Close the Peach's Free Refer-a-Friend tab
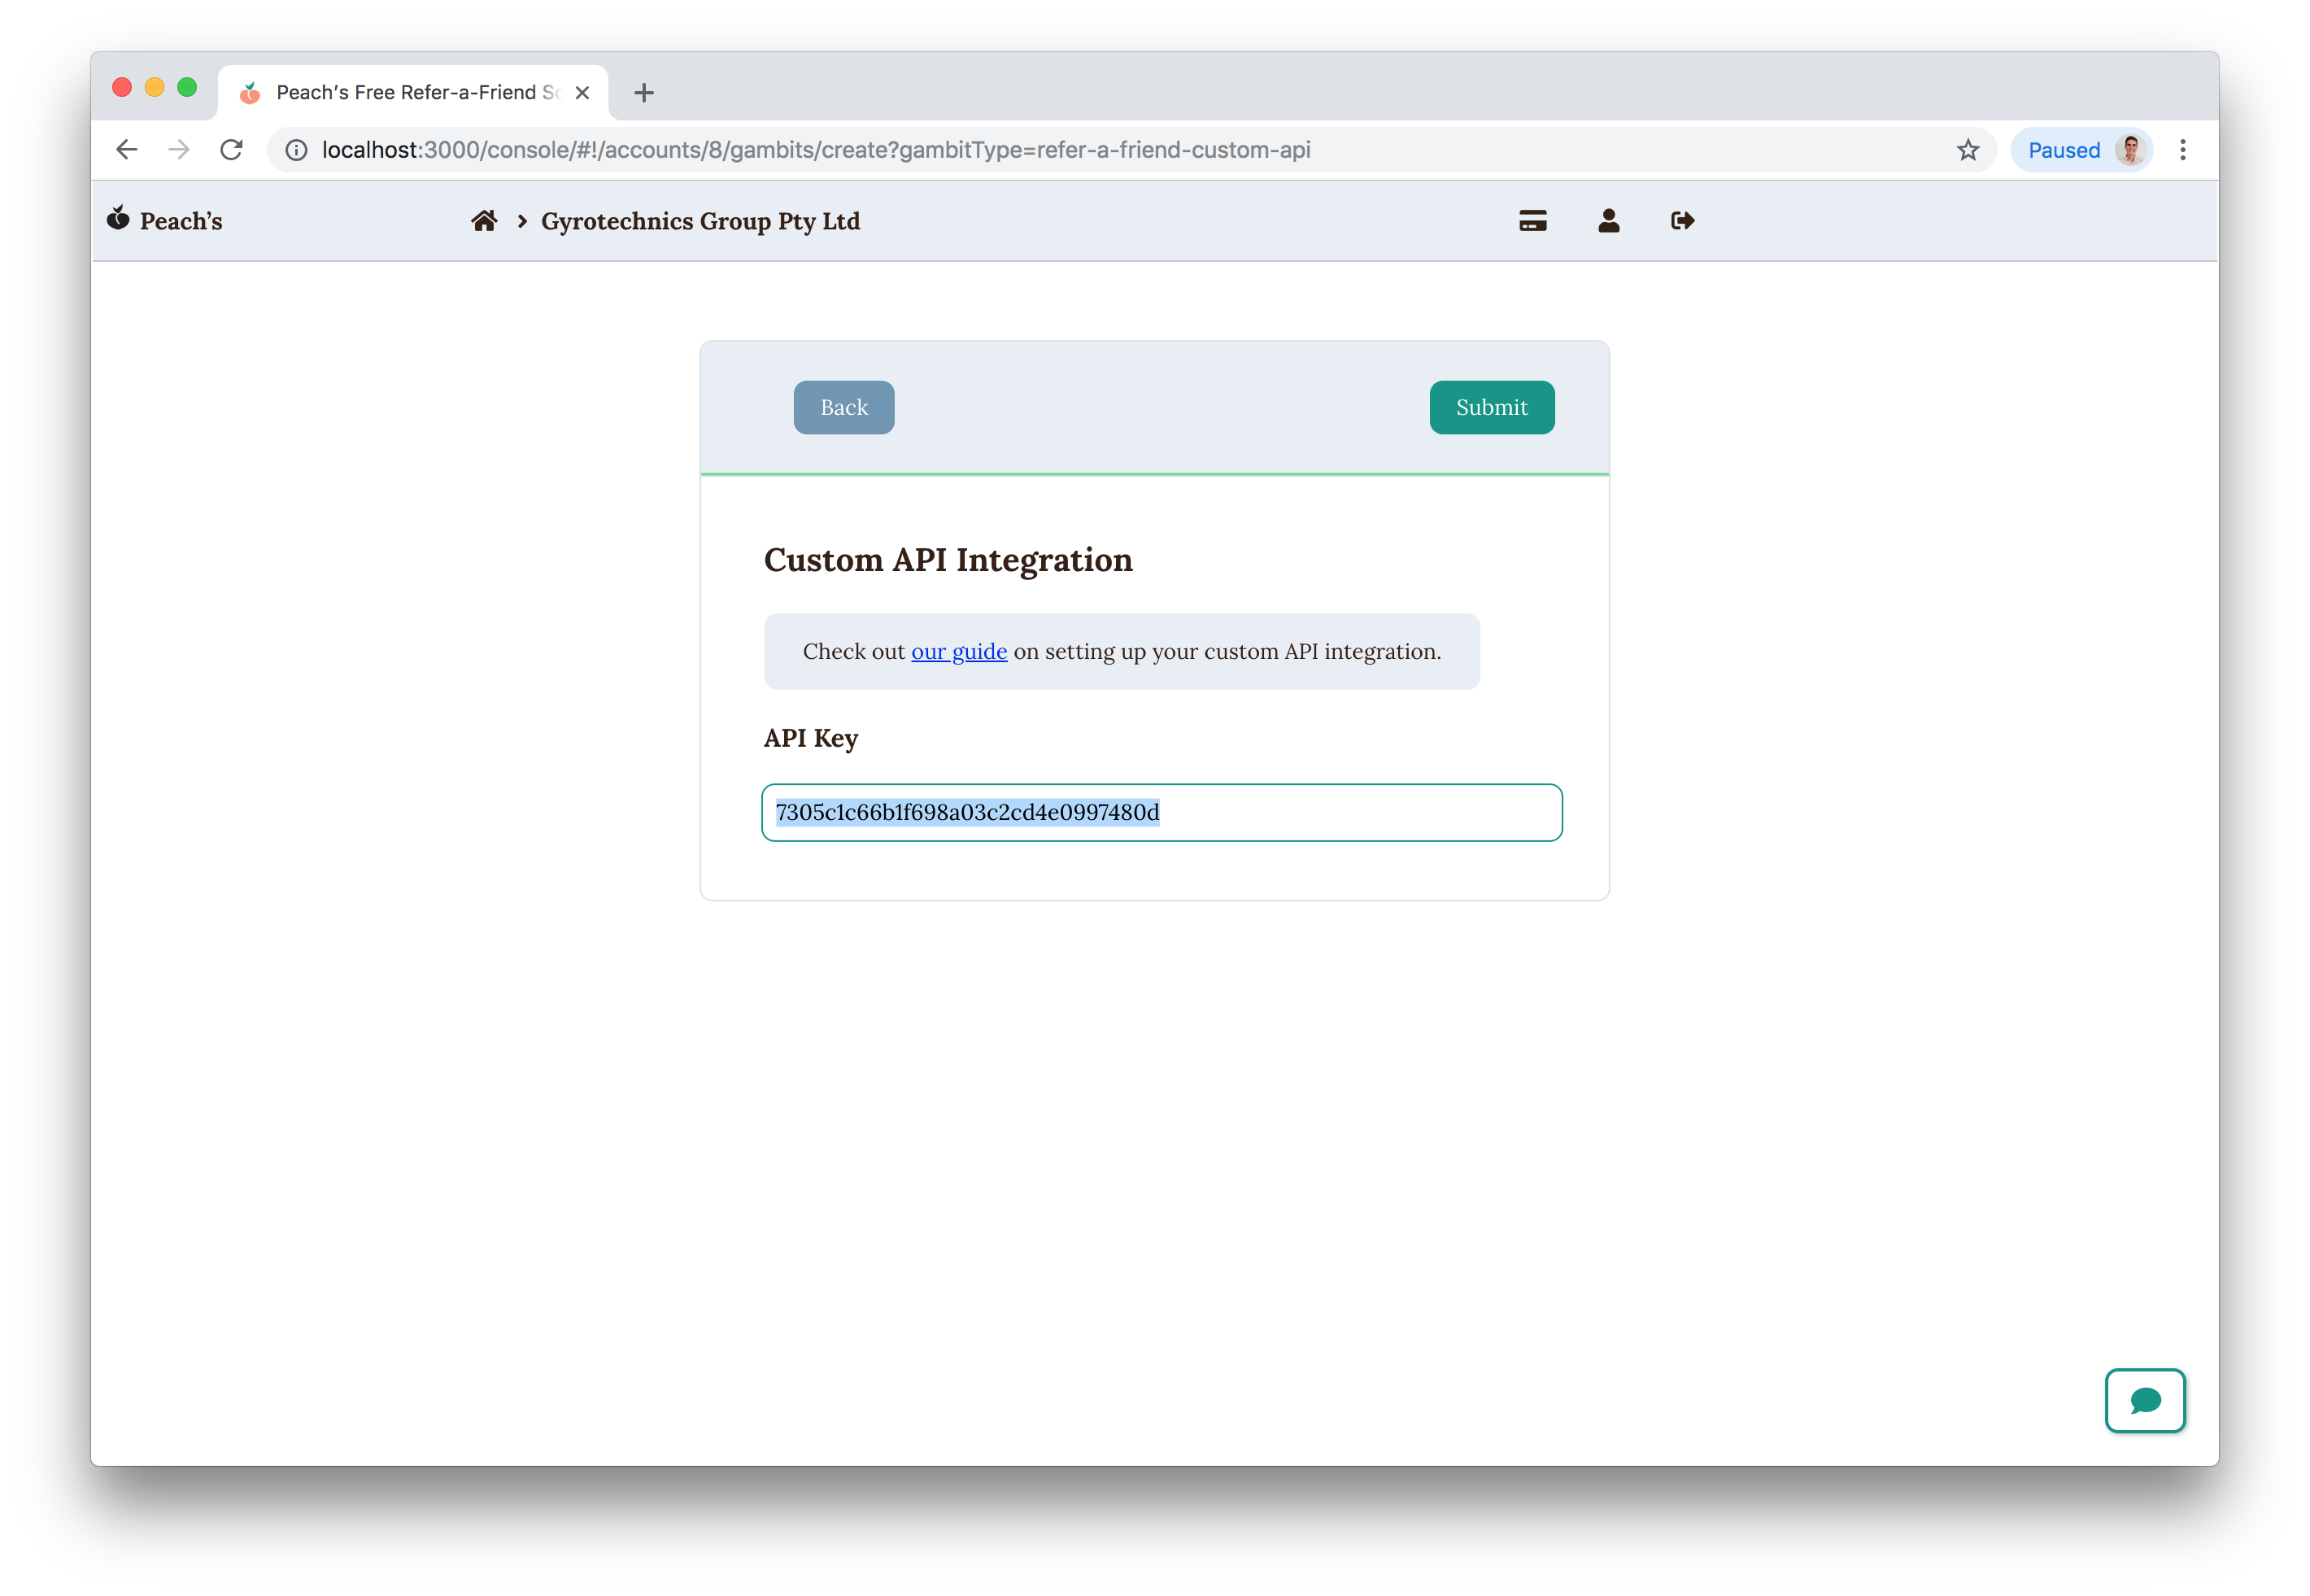 click(x=582, y=93)
